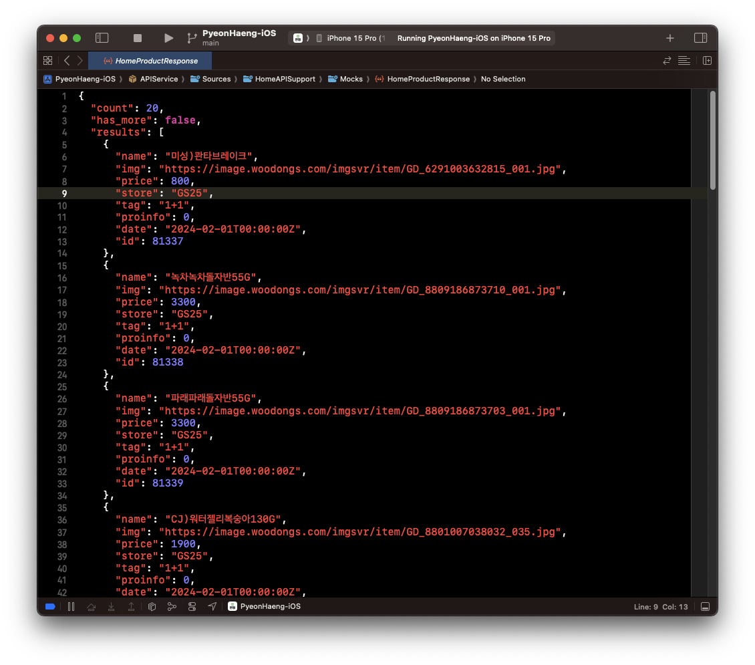Open environment overrides
The width and height of the screenshot is (755, 665).
tap(192, 607)
